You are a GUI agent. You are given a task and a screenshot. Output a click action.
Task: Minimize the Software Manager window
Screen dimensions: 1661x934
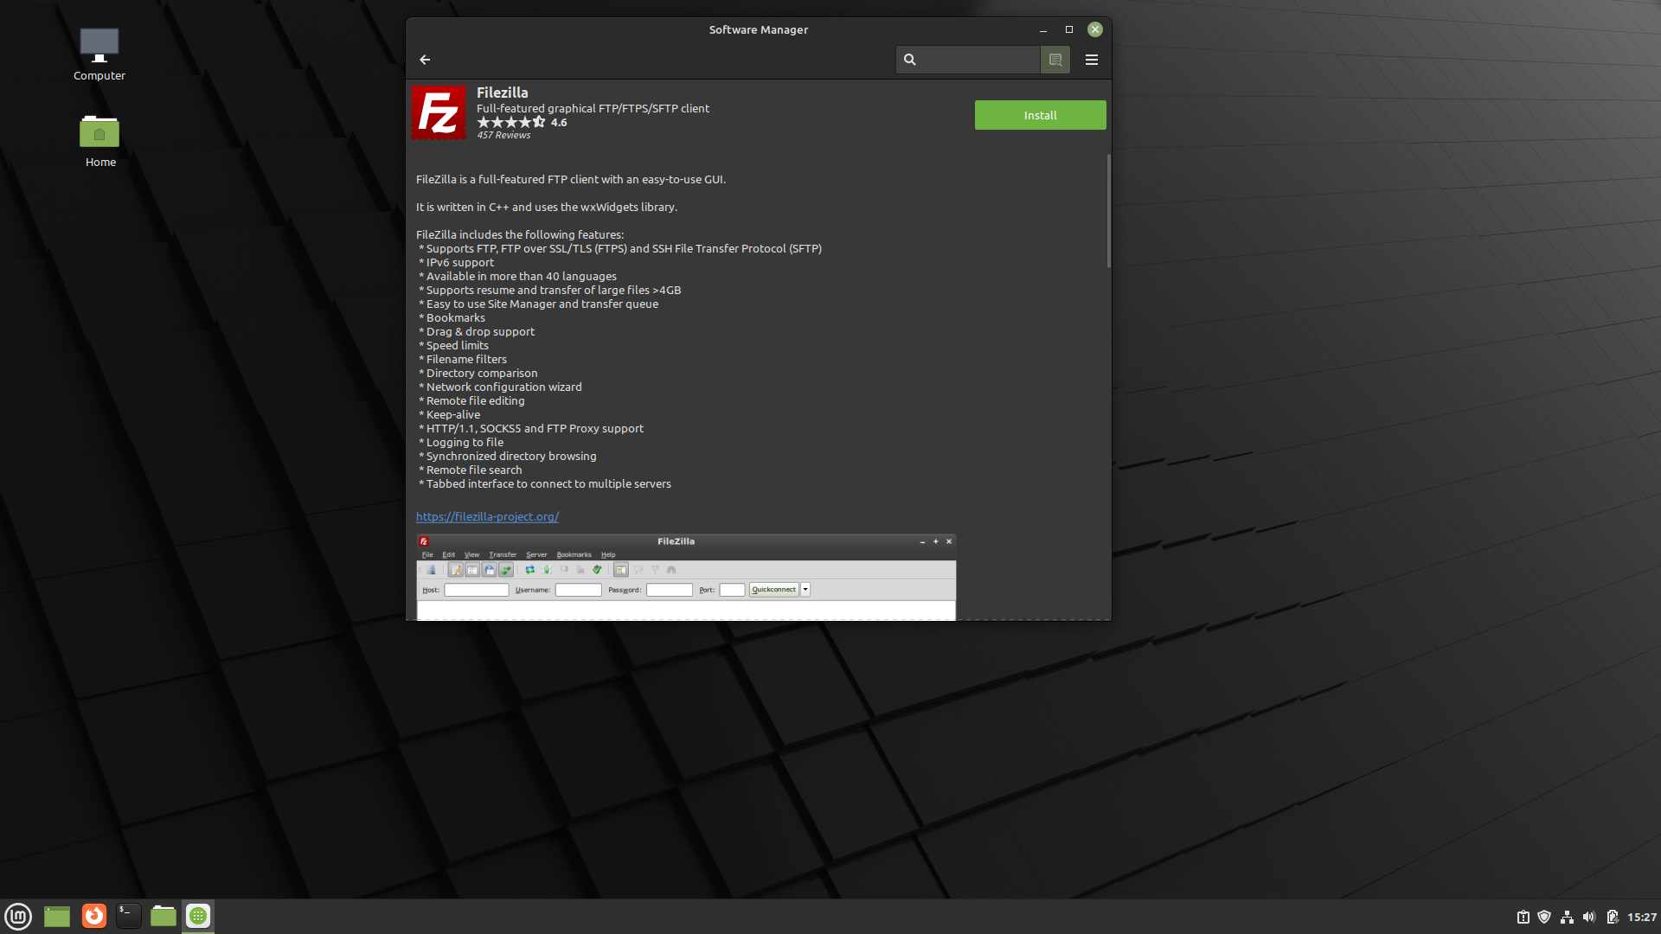[x=1042, y=29]
